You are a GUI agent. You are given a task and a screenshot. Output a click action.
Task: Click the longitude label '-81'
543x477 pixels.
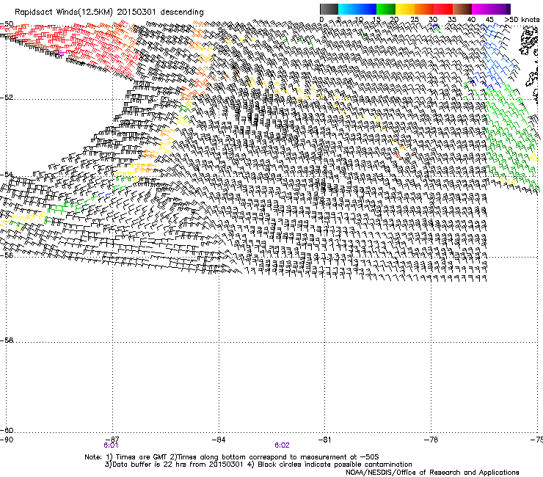pyautogui.click(x=324, y=440)
